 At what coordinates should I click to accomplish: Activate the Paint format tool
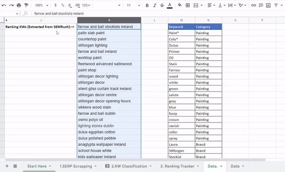click(26, 5)
